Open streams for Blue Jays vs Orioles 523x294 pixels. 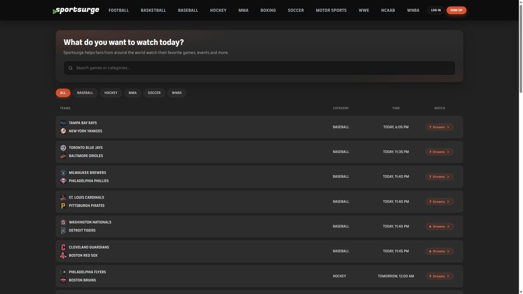(x=439, y=152)
